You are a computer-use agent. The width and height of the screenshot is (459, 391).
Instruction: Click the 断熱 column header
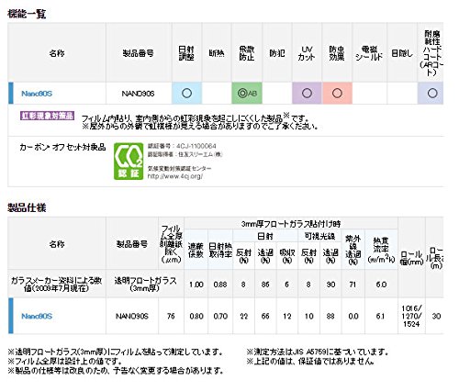pyautogui.click(x=217, y=53)
